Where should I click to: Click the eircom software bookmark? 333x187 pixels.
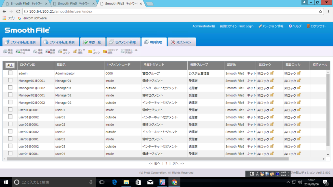pos(32,18)
